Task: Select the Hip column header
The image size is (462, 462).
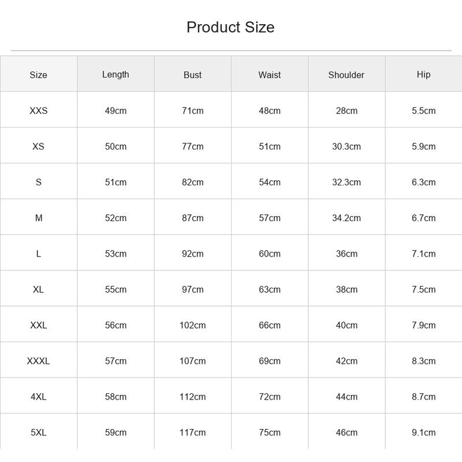Action: [423, 74]
